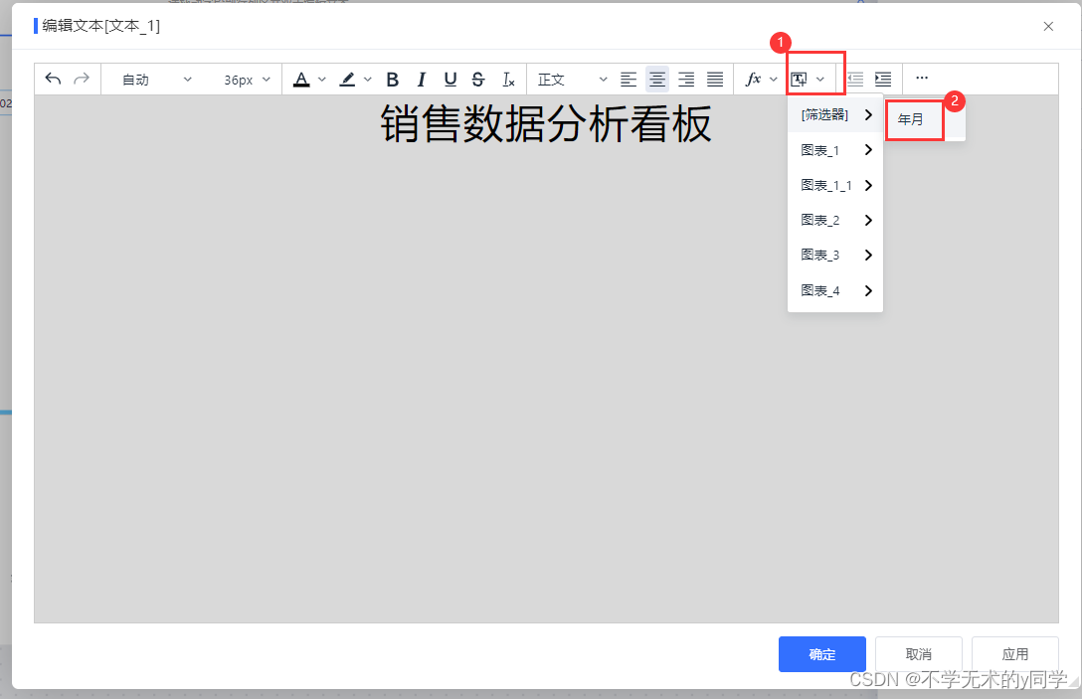Apply Strikethrough formatting
1082x699 pixels.
[x=478, y=79]
